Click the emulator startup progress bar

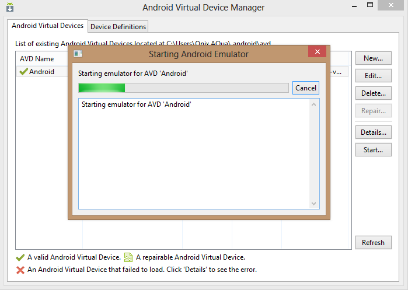click(183, 88)
